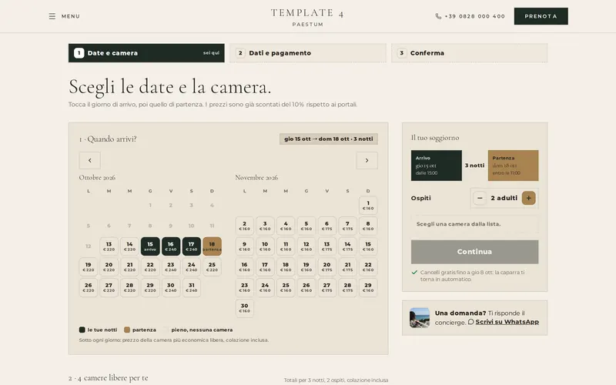Select departure day October 18
Viewport: 616px width, 385px height.
pos(213,246)
